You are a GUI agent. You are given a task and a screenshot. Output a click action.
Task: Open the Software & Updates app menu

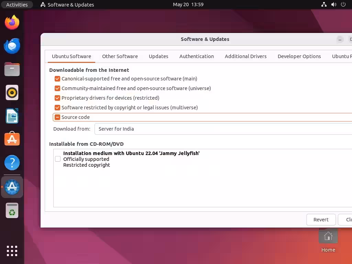(67, 4)
